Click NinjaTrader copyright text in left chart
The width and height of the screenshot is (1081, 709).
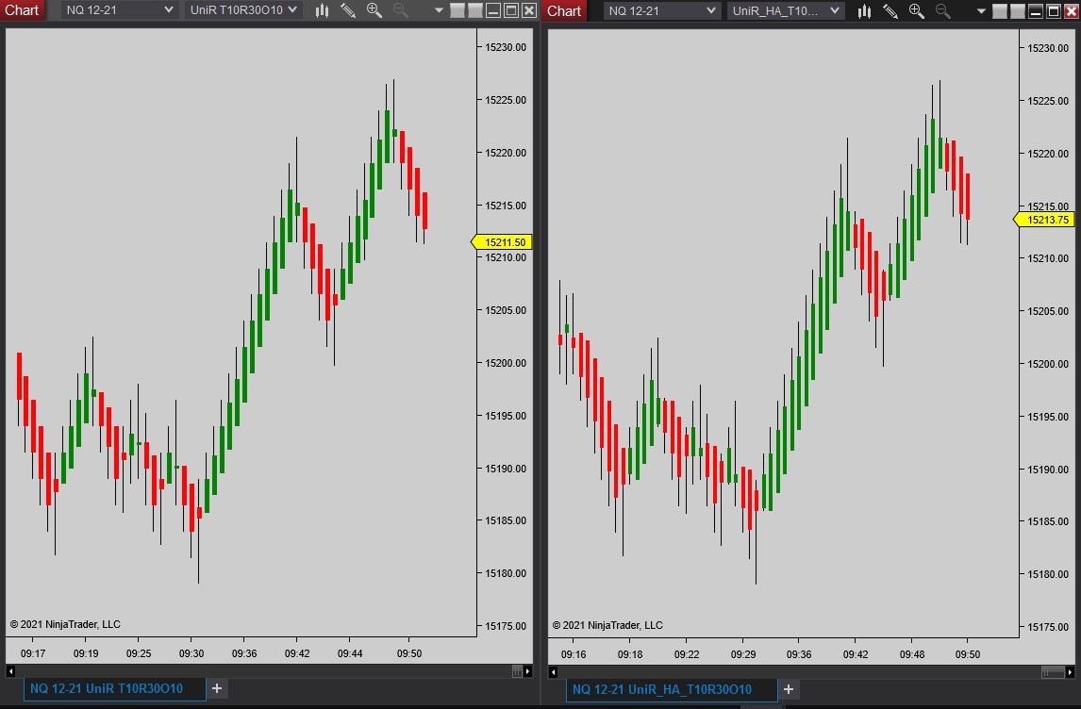point(65,624)
